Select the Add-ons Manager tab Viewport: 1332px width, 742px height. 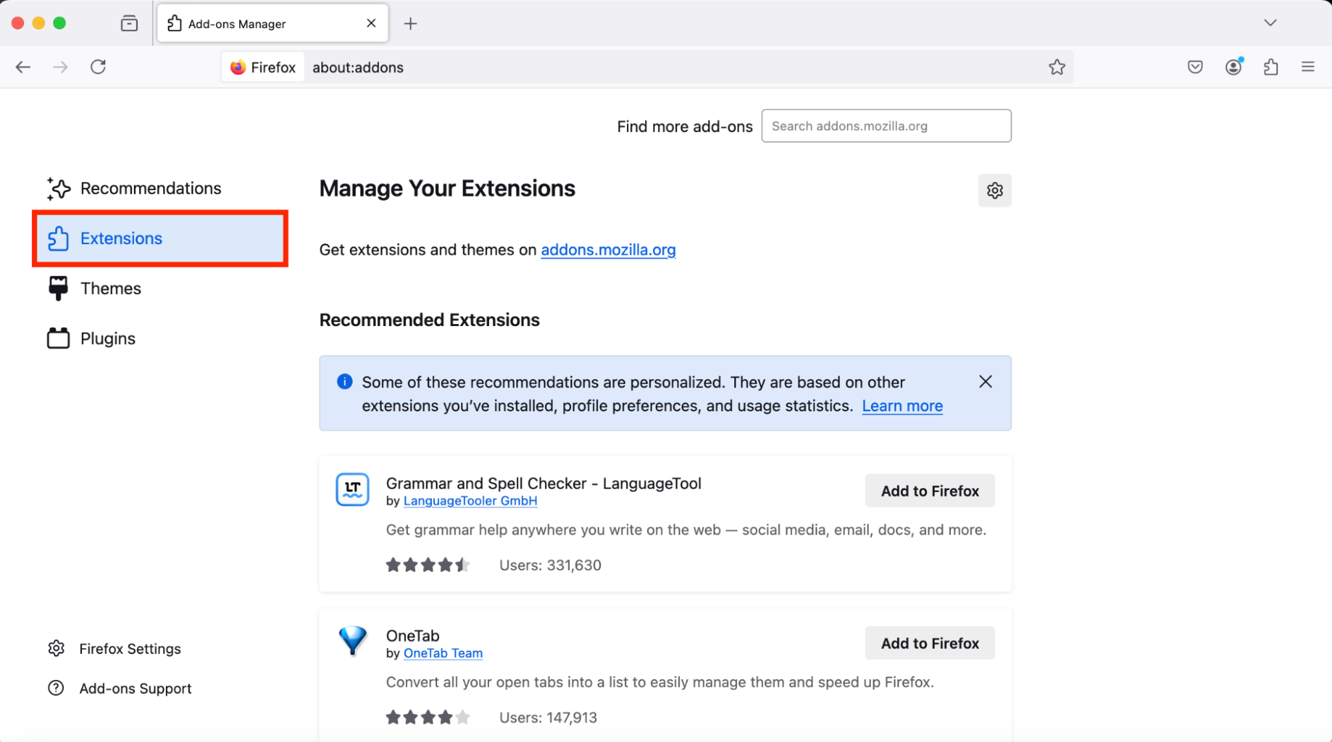click(x=273, y=23)
